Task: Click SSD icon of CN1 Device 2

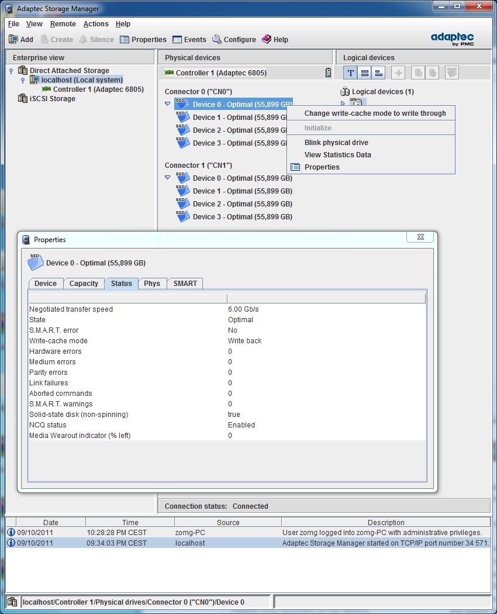Action: (182, 203)
